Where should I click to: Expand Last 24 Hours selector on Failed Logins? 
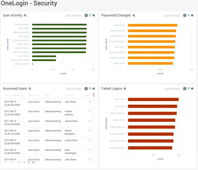(172, 89)
